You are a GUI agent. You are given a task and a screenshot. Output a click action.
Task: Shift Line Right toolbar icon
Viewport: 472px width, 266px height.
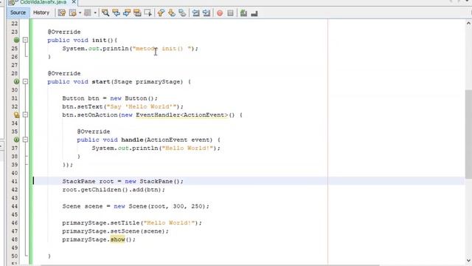[206, 13]
